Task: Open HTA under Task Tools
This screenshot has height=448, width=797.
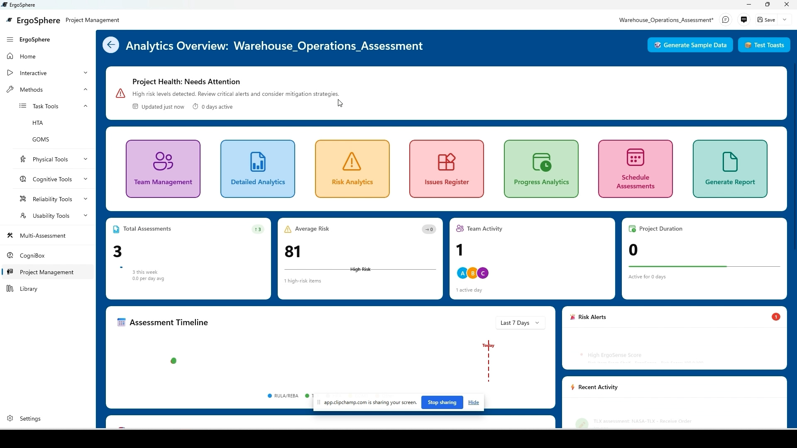Action: (x=37, y=123)
